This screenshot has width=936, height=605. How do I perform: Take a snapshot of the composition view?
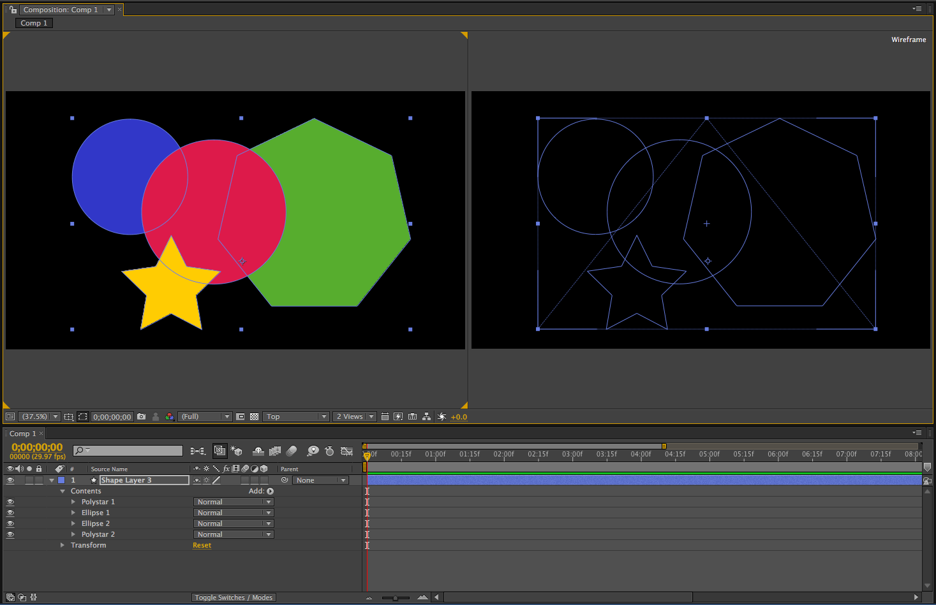141,416
